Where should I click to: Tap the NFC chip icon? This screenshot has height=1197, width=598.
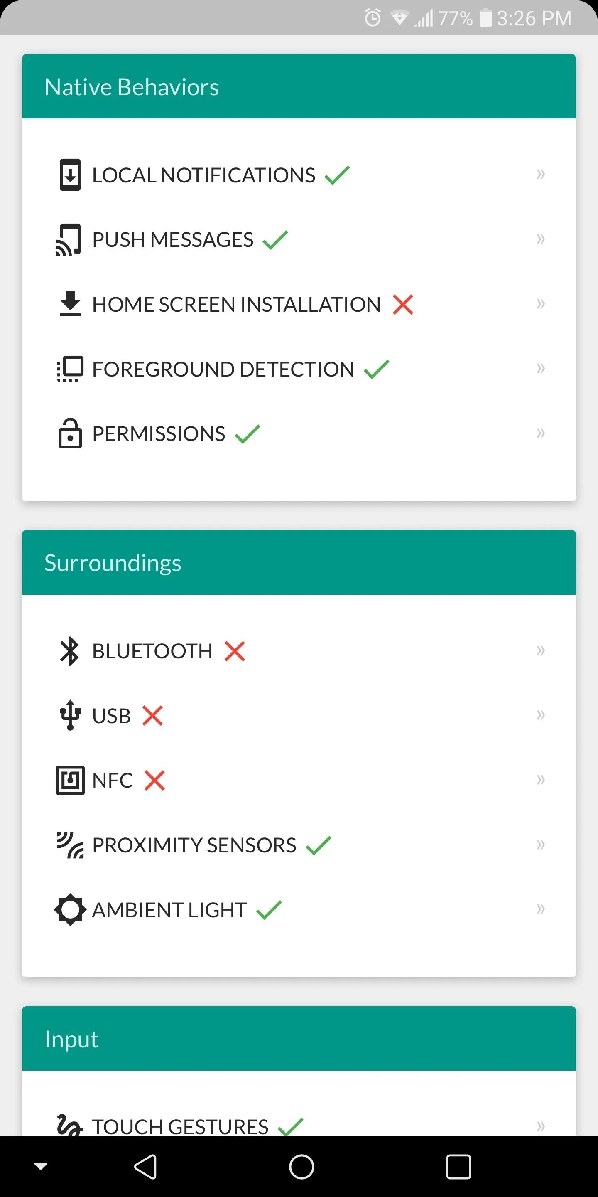tap(70, 780)
